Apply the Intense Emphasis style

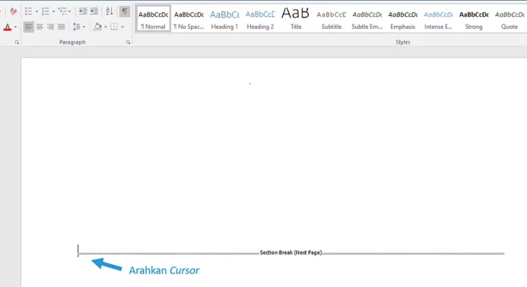438,19
